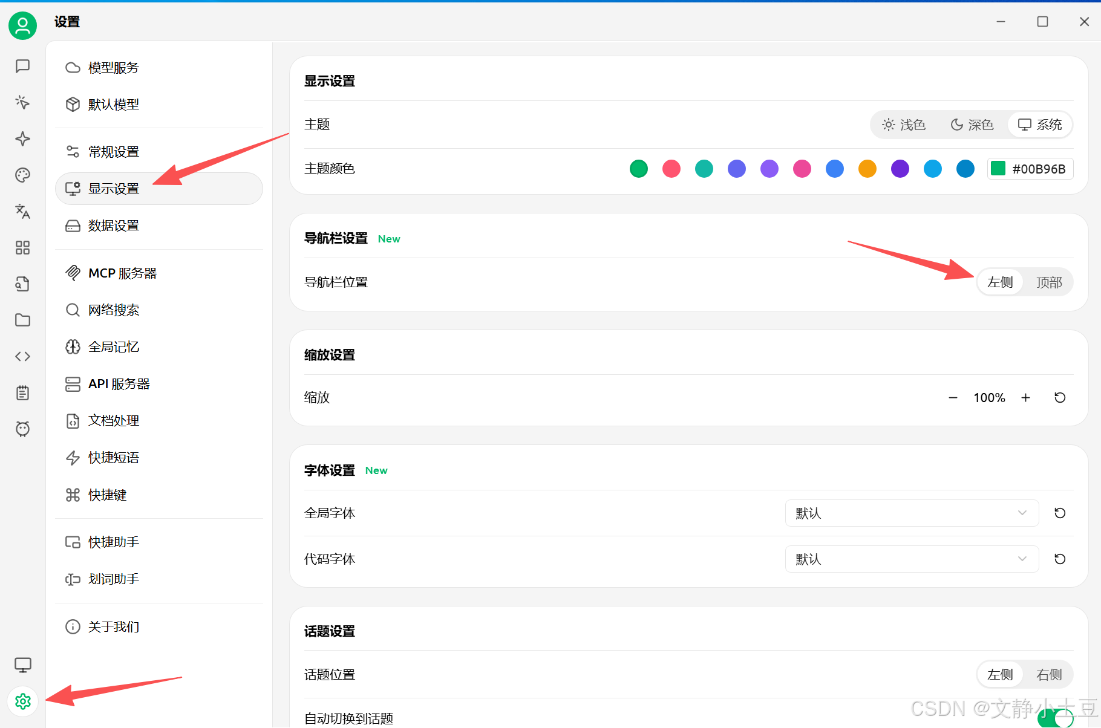This screenshot has height=728, width=1101.
Task: Open 默认模型 settings page
Action: (159, 105)
